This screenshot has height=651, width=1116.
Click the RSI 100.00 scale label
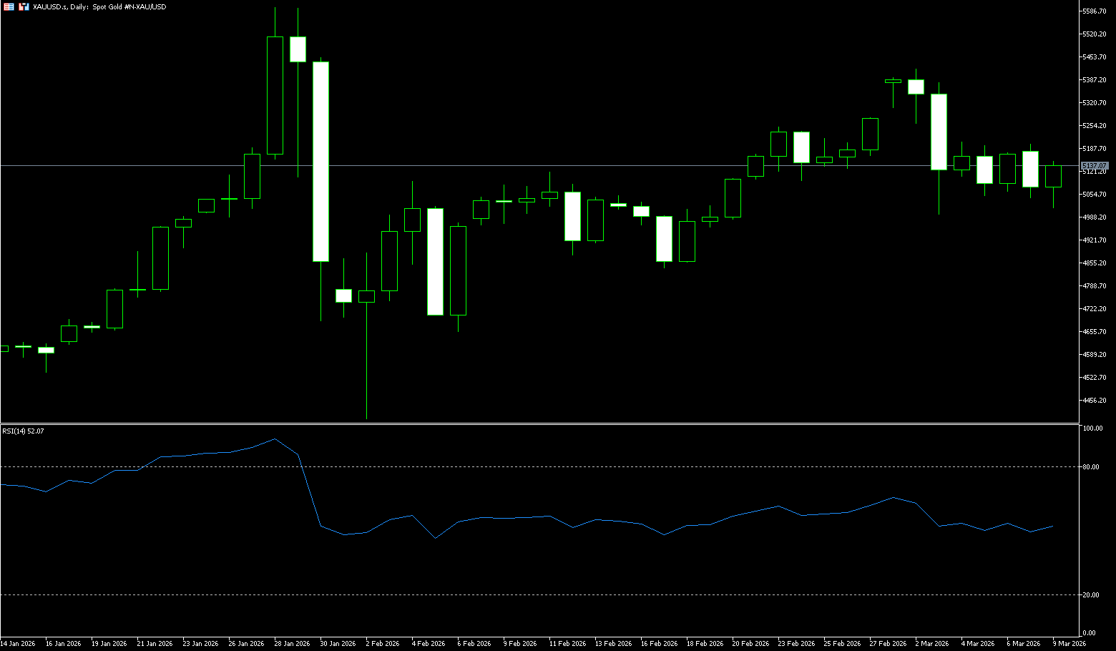(x=1092, y=429)
